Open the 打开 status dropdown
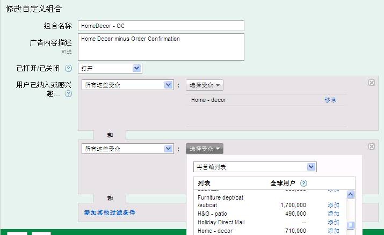Viewport: 384px width, 235px height. 110,68
